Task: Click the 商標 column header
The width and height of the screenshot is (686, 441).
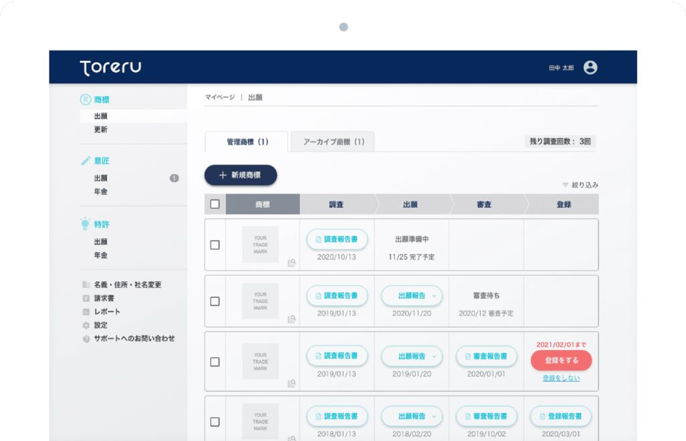Action: (263, 204)
